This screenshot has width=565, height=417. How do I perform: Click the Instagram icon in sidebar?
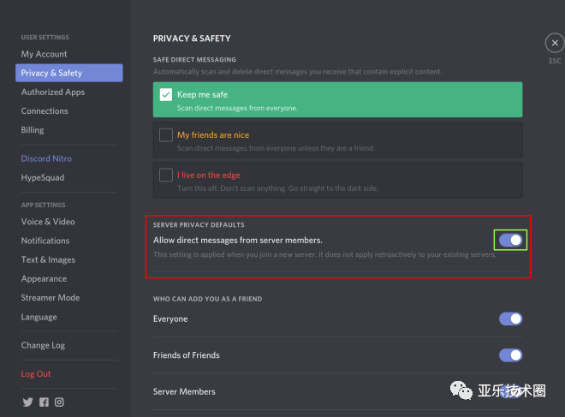(x=60, y=402)
